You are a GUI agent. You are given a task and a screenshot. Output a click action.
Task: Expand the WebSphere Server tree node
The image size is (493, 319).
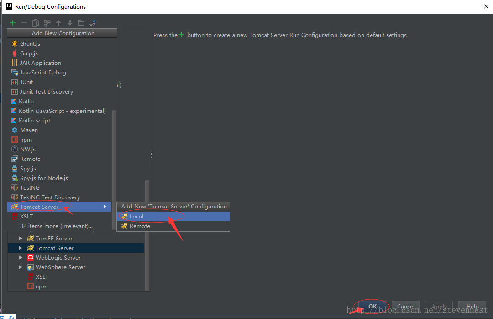click(x=21, y=267)
